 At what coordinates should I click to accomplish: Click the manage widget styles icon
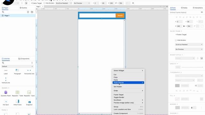[x=201, y=58]
